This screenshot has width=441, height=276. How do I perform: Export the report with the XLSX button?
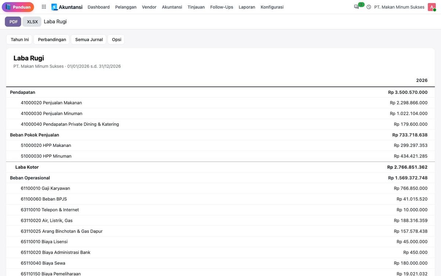click(32, 22)
